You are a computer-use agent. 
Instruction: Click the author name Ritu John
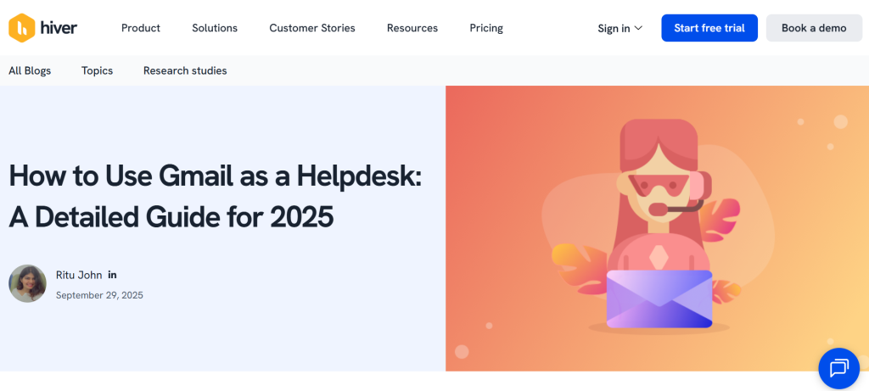[79, 275]
